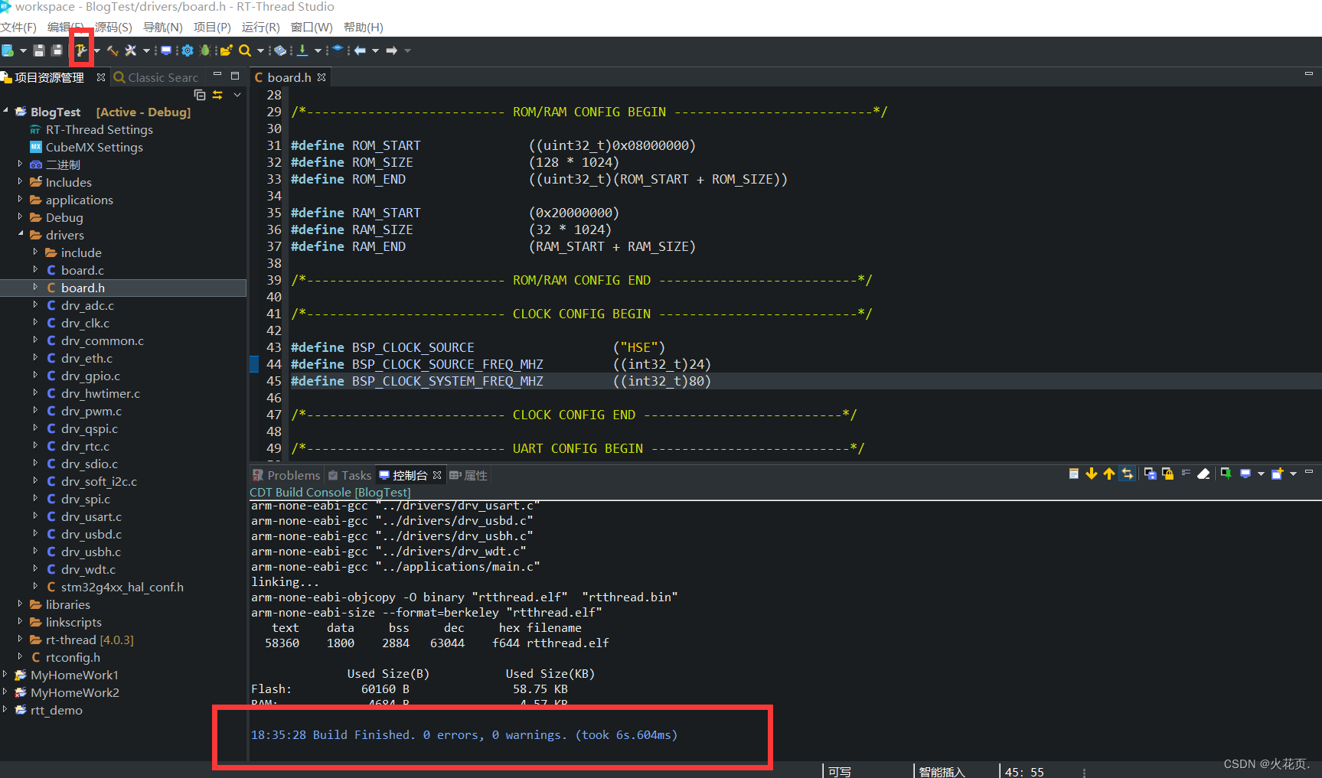Open the 项目(P) menu

(x=212, y=28)
